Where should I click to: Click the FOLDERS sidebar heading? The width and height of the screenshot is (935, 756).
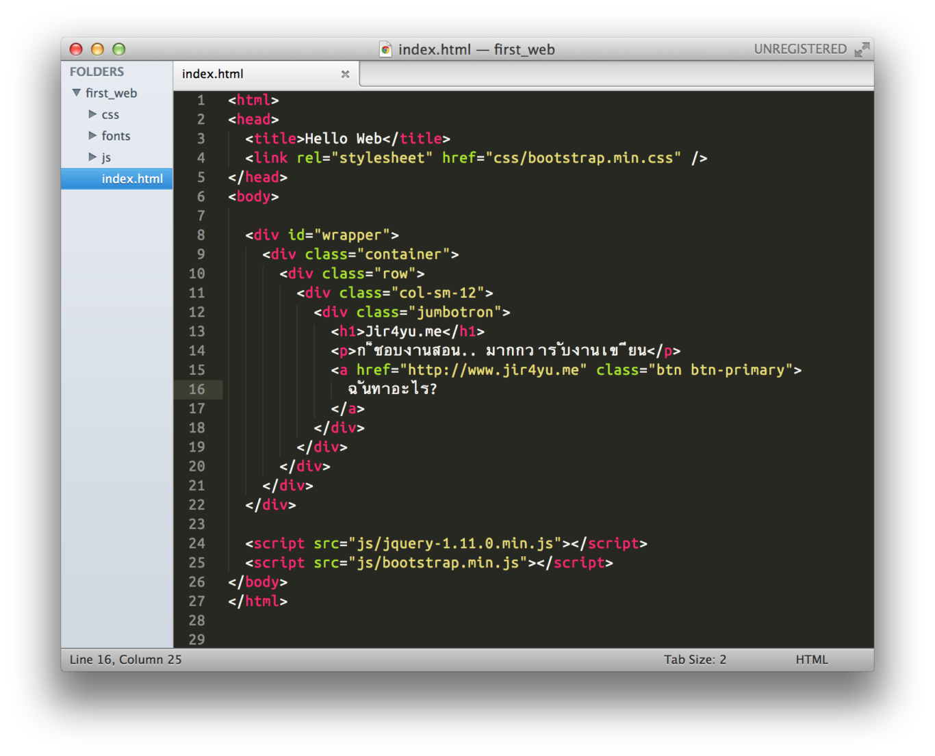click(97, 72)
